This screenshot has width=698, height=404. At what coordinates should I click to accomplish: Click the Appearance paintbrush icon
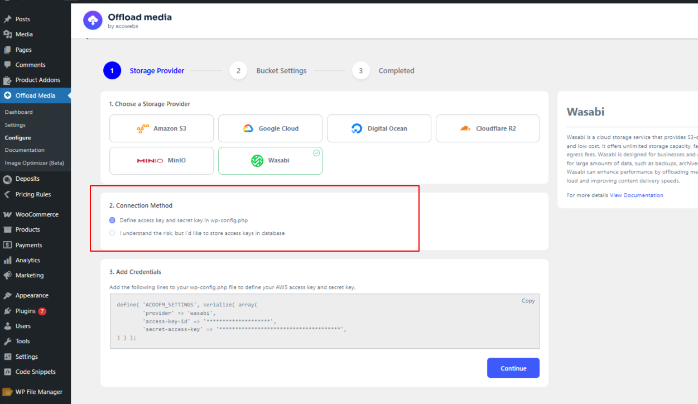click(7, 295)
